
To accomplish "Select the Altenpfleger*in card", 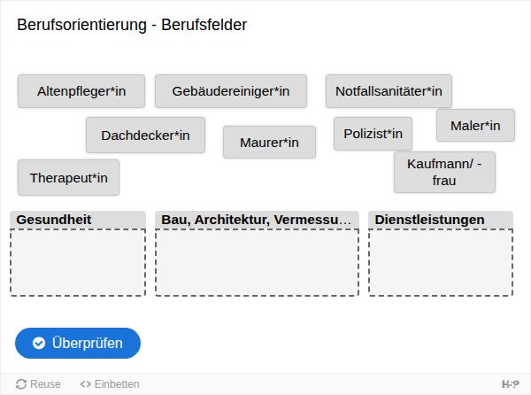I will click(x=81, y=91).
